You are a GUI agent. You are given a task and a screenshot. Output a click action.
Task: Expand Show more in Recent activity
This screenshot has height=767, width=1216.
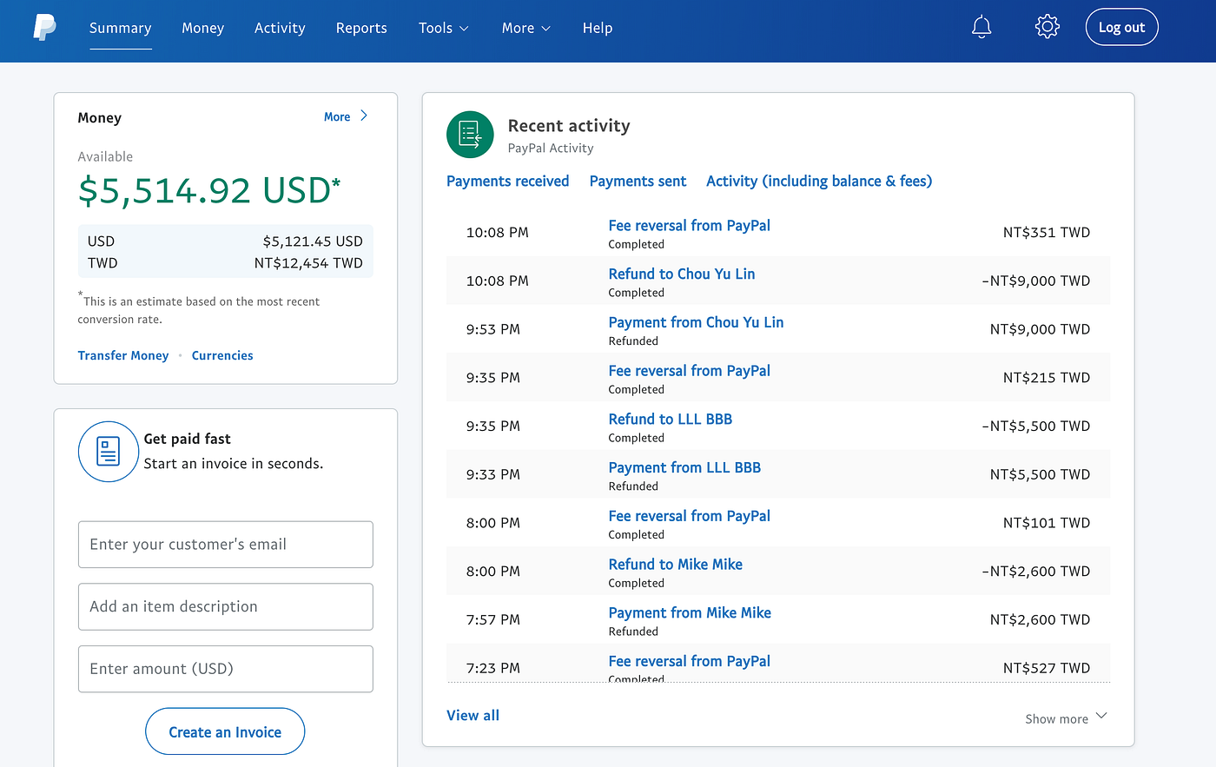1066,717
